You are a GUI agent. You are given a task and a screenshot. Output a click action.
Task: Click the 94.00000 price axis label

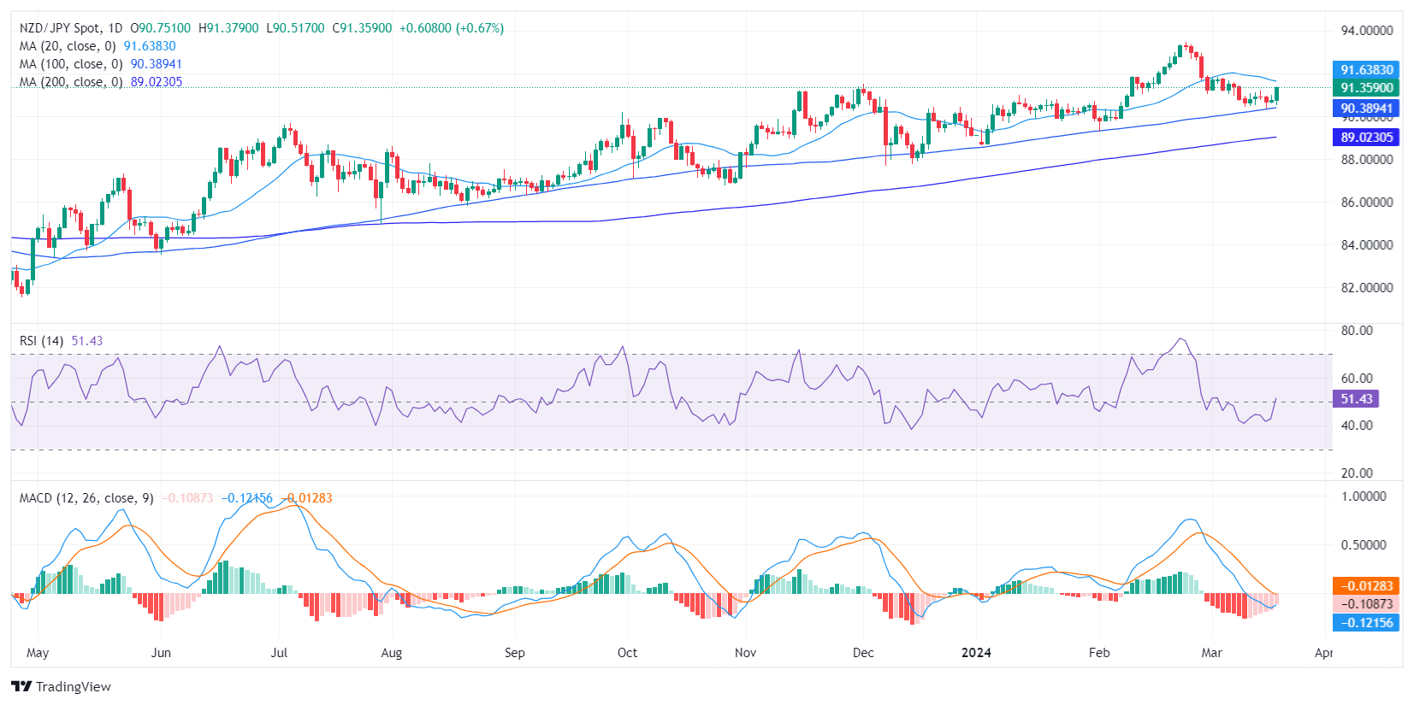click(x=1366, y=31)
